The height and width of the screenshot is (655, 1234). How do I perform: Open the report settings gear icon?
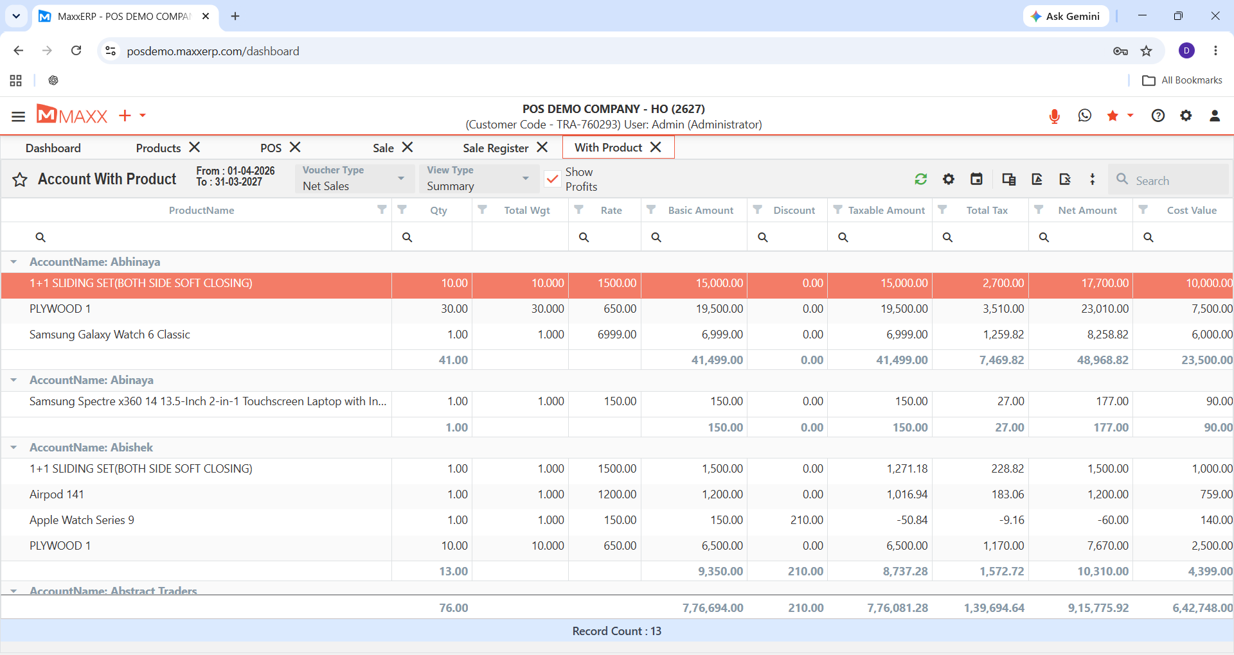coord(949,179)
